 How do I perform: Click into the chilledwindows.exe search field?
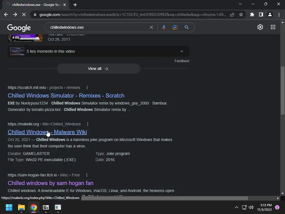point(98,27)
